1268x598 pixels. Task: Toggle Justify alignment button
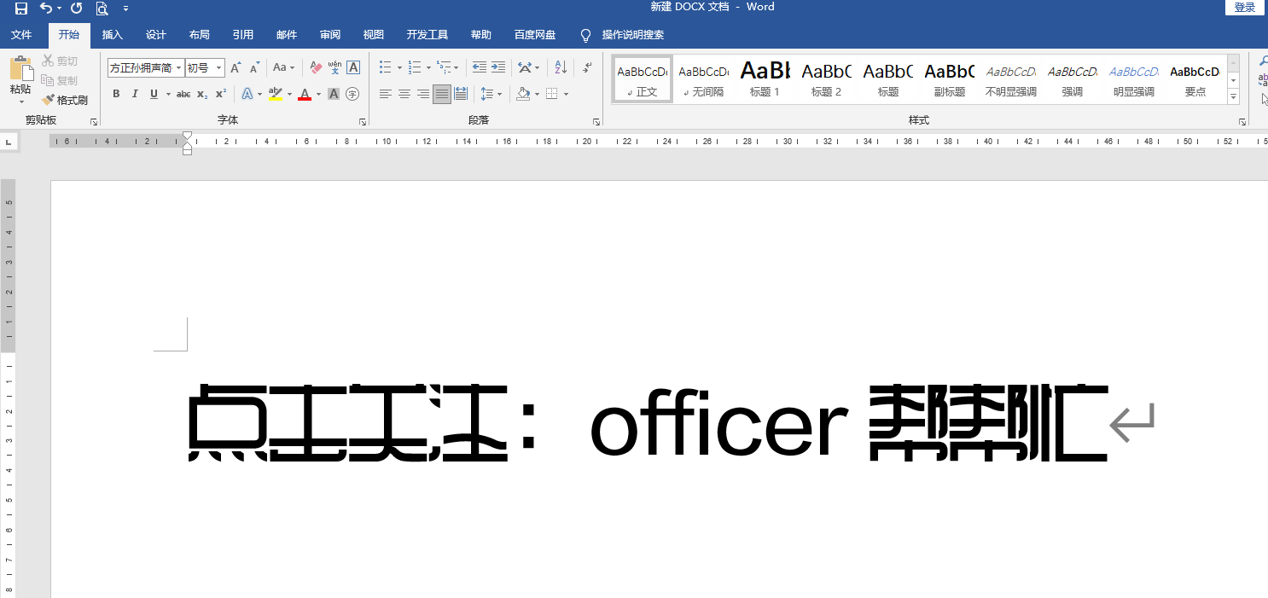tap(442, 94)
